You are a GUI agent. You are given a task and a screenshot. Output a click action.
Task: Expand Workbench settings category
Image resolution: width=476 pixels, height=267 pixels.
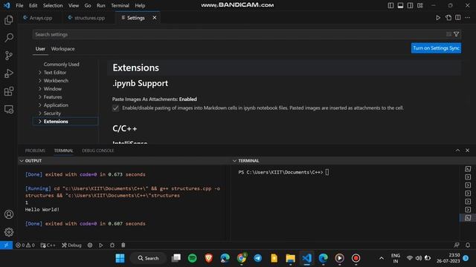pyautogui.click(x=56, y=81)
